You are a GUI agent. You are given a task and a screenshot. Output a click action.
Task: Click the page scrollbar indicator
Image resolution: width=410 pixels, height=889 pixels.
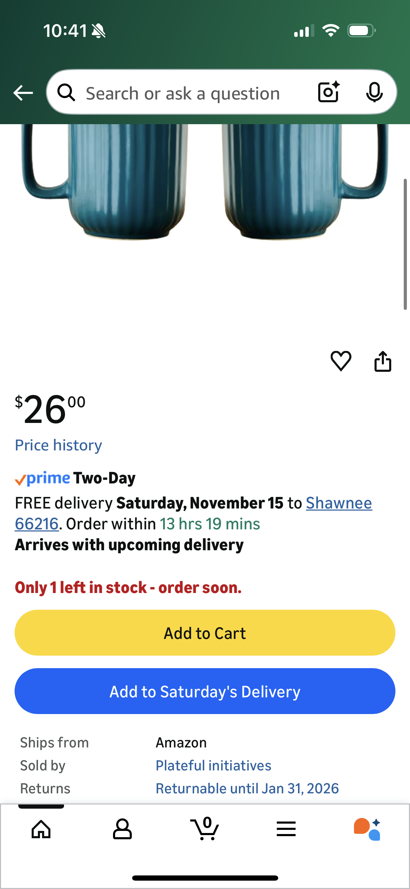(405, 244)
